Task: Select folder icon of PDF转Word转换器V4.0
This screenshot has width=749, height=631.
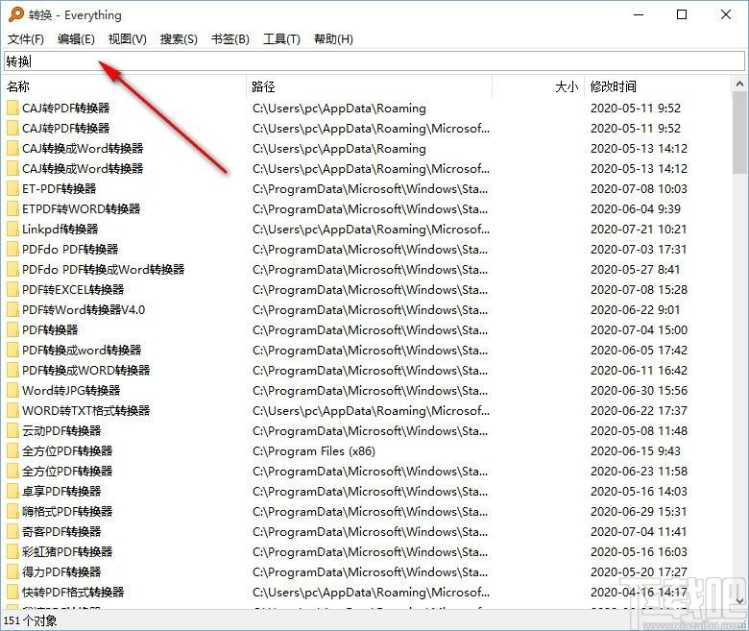Action: coord(12,309)
